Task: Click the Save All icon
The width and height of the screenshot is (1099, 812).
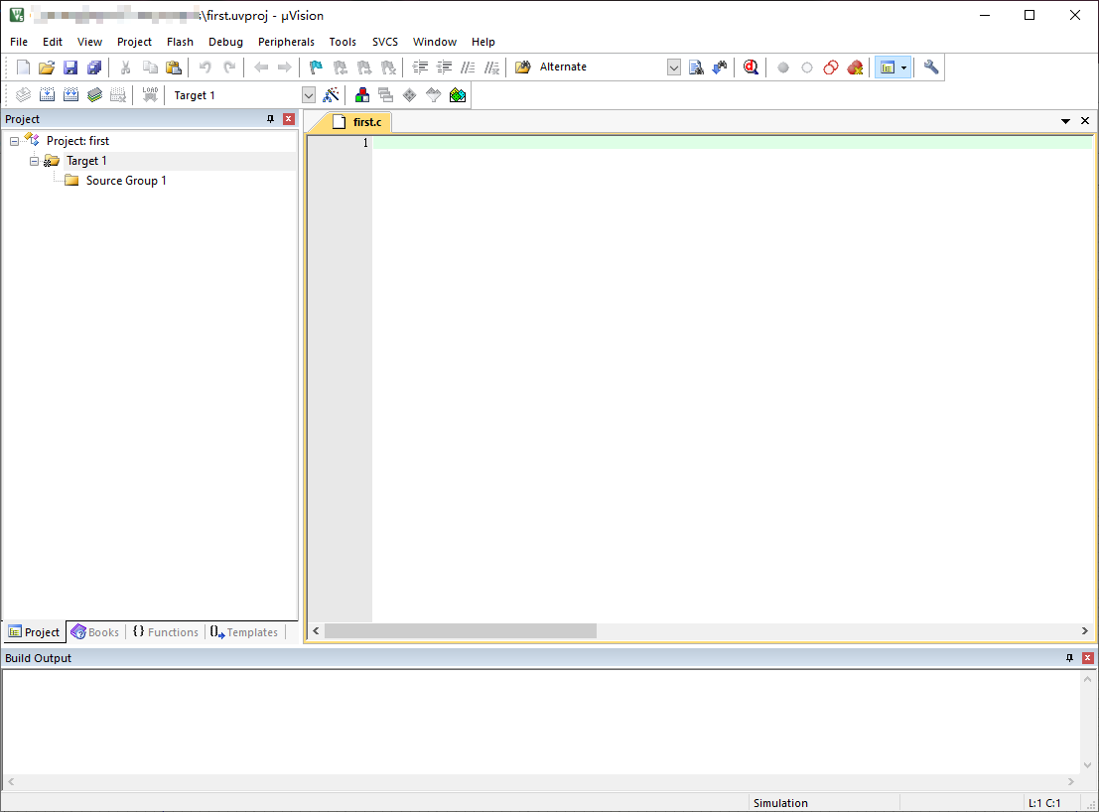Action: tap(94, 68)
